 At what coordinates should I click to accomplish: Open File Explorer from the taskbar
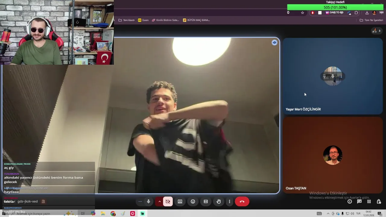click(x=103, y=214)
